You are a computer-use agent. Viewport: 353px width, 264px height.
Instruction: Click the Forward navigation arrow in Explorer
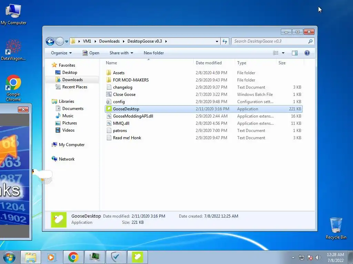point(60,41)
